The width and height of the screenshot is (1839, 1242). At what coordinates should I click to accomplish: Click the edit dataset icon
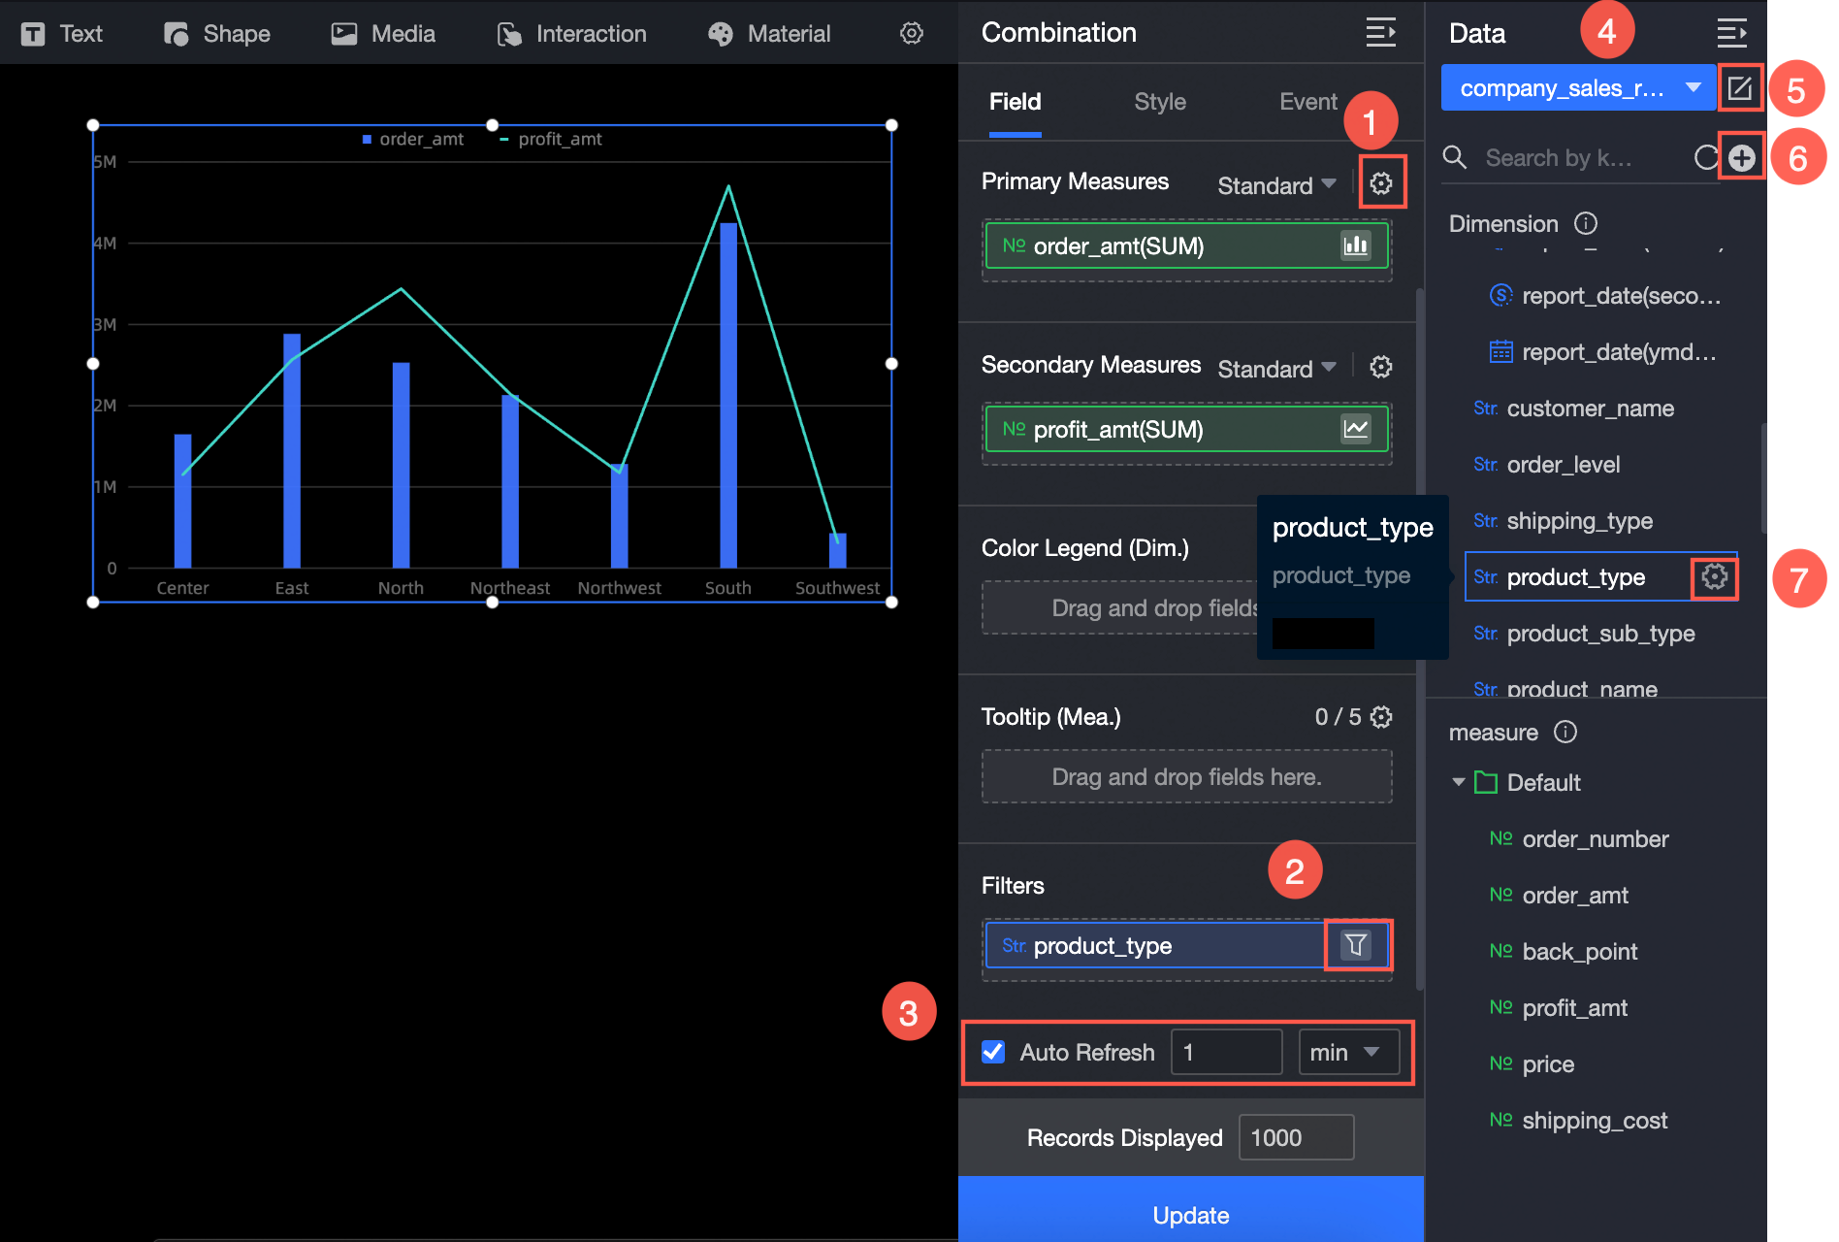[x=1740, y=88]
